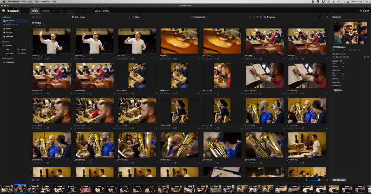Select the drummer photo at the fourth row's end

pos(307,145)
